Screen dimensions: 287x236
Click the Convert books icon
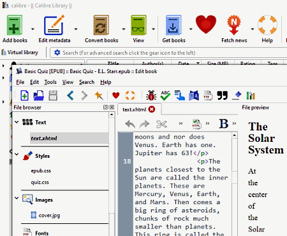(x=101, y=25)
